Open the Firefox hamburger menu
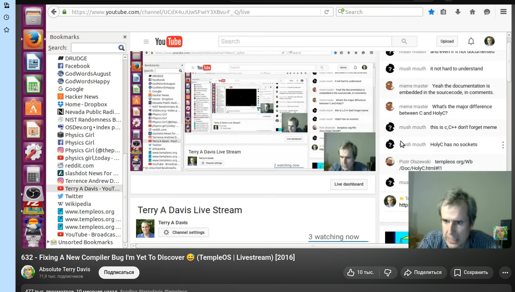The height and width of the screenshot is (292, 515). click(504, 12)
